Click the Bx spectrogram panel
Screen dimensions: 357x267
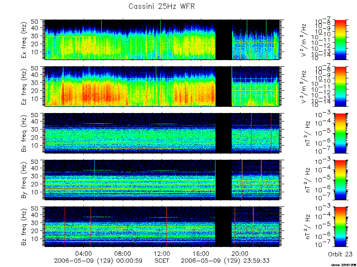pos(162,133)
